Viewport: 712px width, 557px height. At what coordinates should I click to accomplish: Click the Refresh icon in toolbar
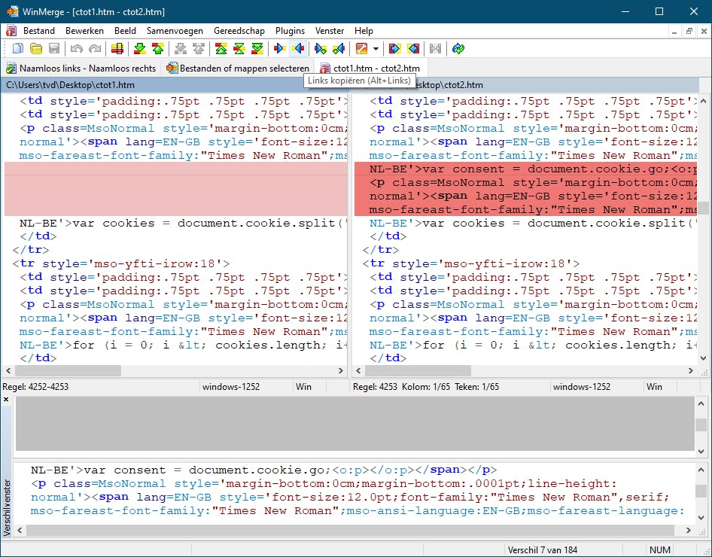tap(458, 49)
